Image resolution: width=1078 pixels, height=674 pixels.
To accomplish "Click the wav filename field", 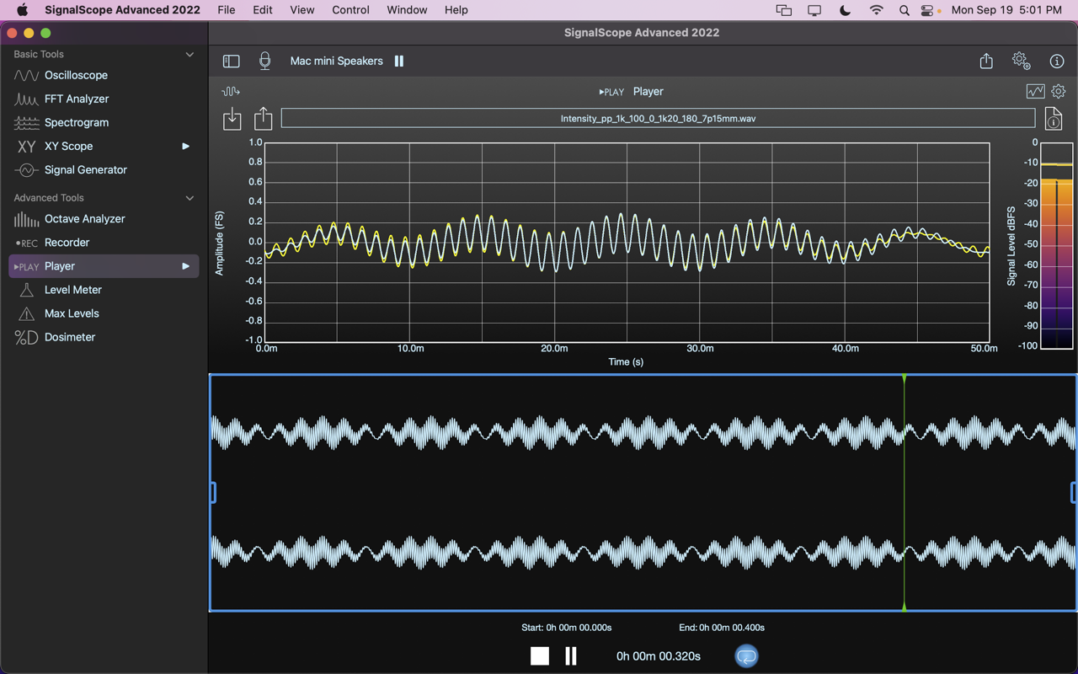I will pos(658,119).
